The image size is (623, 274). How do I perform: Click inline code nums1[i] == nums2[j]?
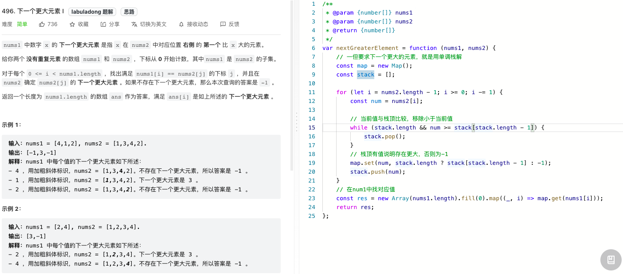(171, 74)
